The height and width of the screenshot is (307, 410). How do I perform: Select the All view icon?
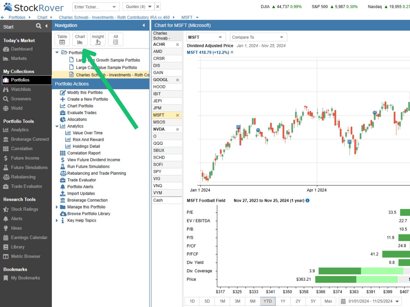116,39
